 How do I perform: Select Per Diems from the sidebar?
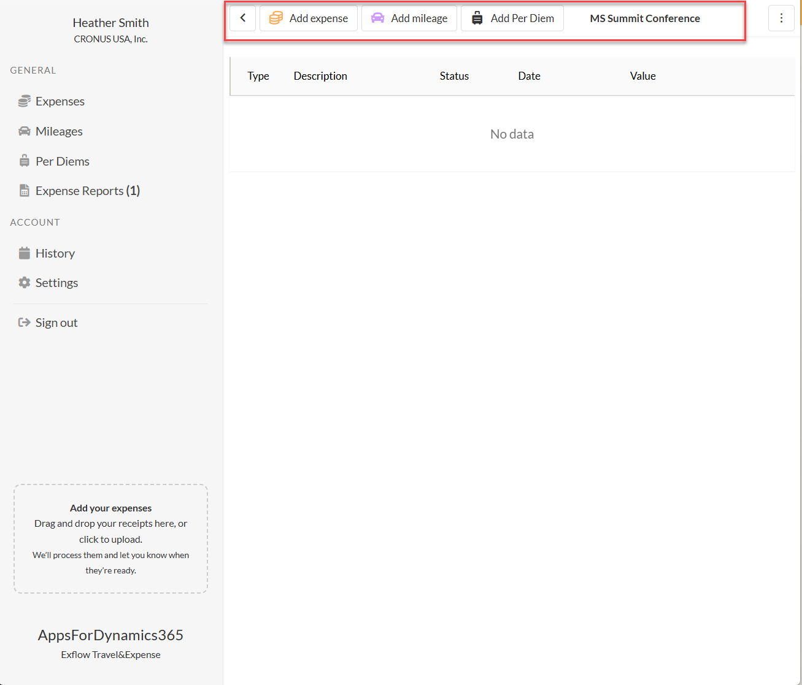click(x=62, y=161)
